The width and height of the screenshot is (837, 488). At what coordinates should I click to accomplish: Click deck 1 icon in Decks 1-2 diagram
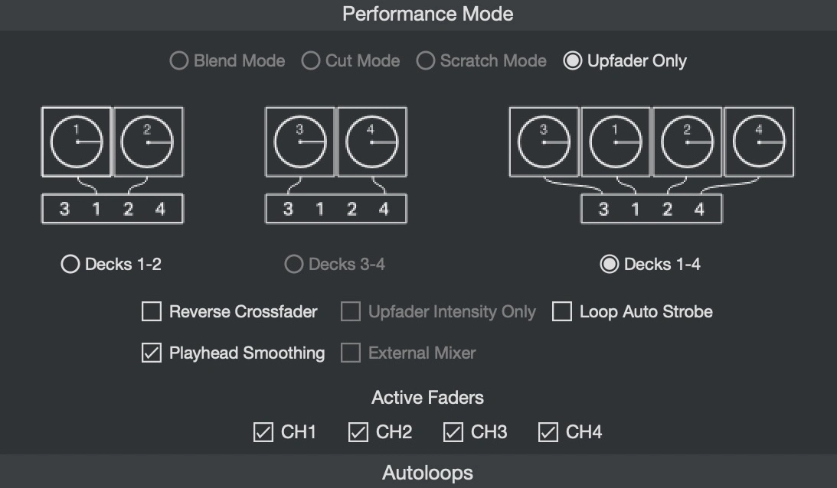coord(77,142)
